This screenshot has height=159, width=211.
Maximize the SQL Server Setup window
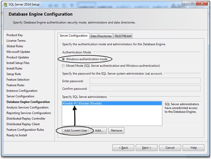(193, 3)
